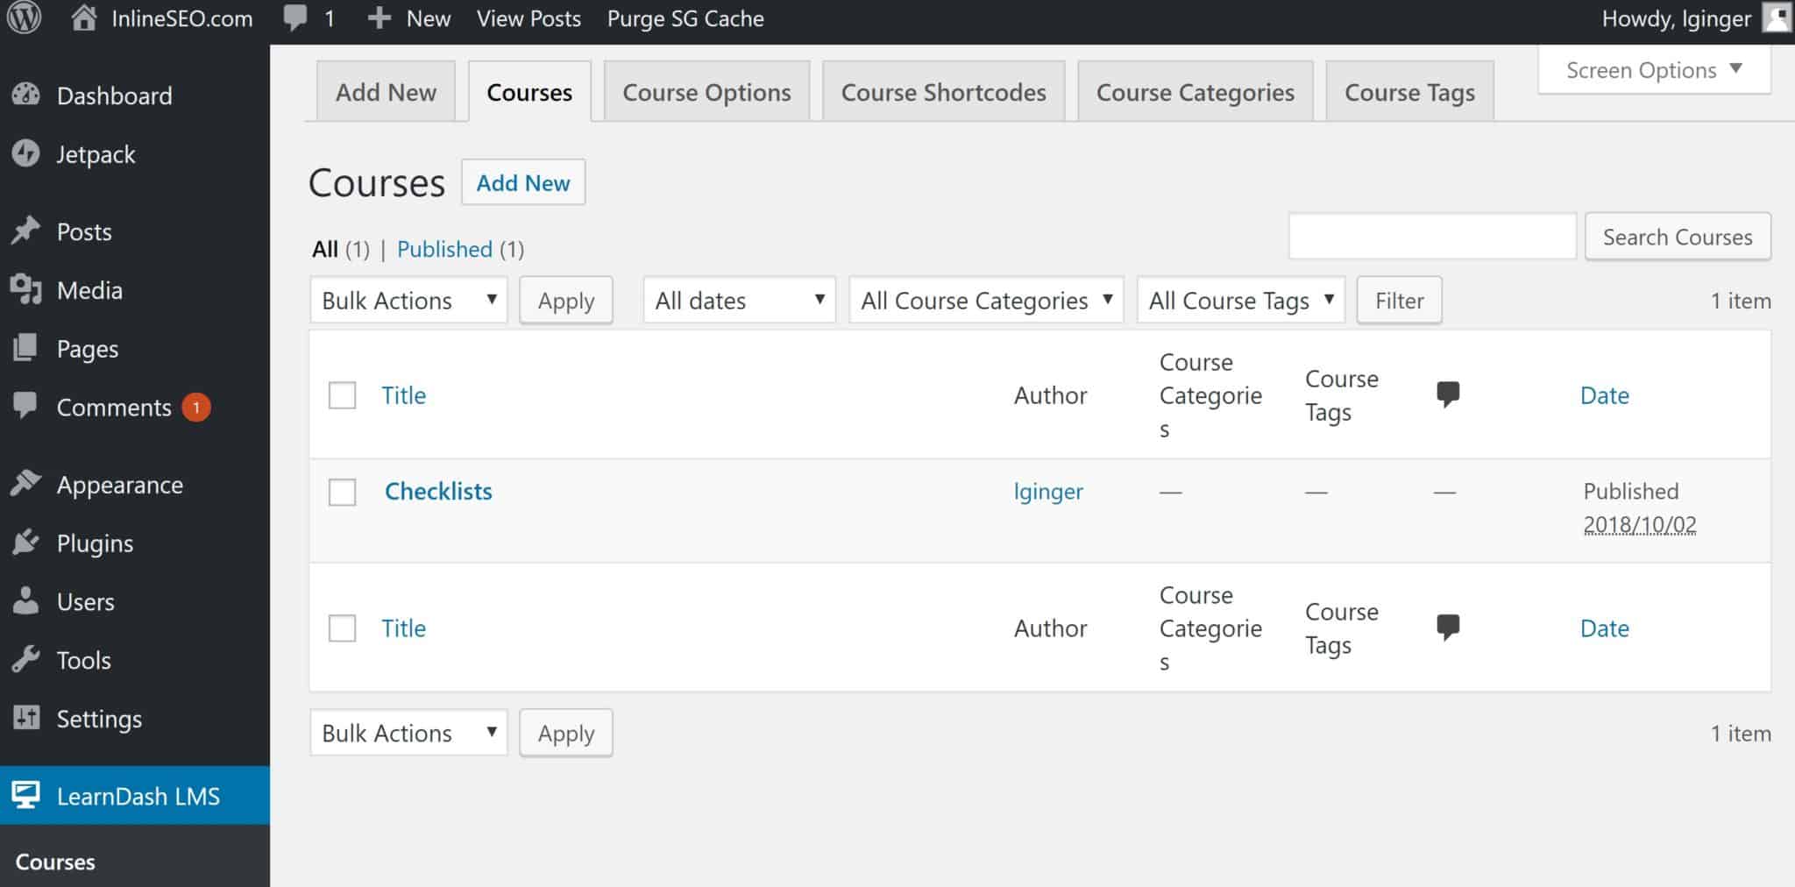Click the course search input field
This screenshot has height=887, width=1795.
tap(1432, 237)
